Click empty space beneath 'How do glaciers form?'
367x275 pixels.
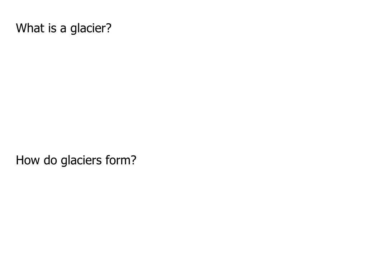tap(183, 220)
